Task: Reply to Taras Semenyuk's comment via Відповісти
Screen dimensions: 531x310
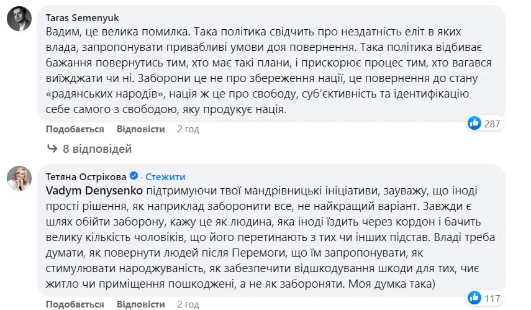Action: tap(141, 129)
